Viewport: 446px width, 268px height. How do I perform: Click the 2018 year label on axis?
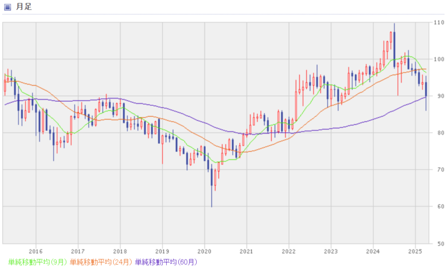point(120,251)
